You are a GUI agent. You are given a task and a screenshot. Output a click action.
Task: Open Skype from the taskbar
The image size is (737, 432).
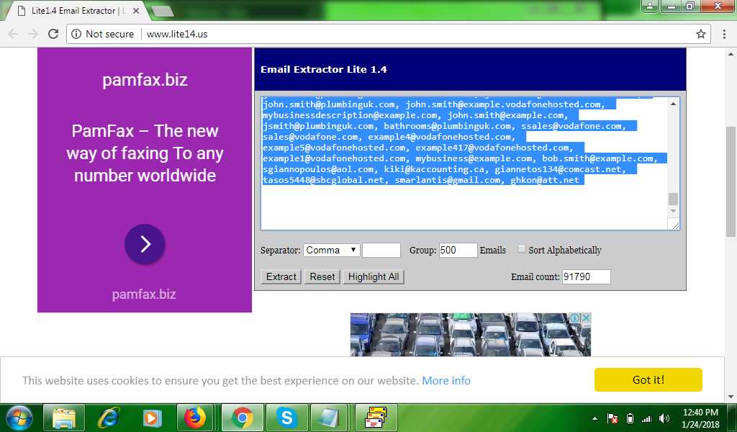tap(286, 418)
